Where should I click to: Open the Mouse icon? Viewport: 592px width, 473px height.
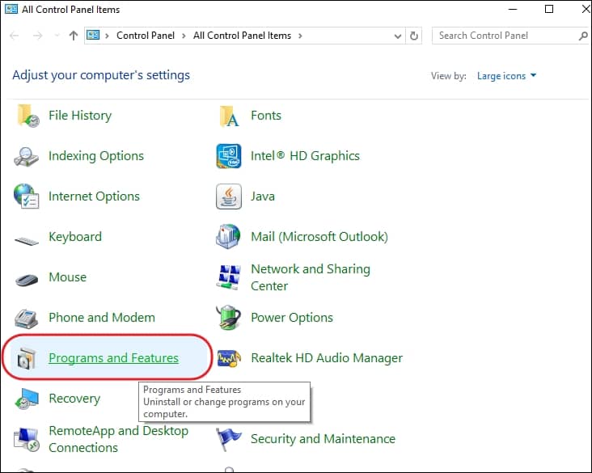[x=27, y=280]
